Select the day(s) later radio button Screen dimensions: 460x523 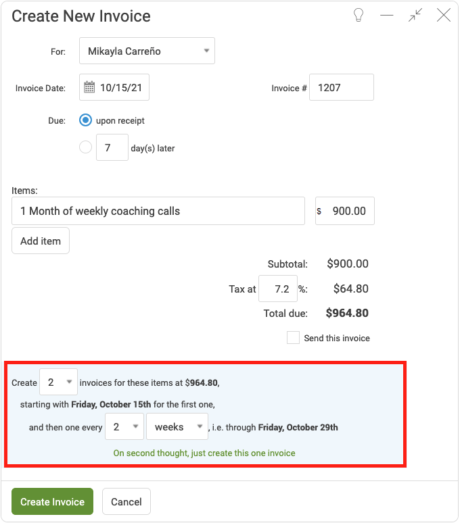click(85, 147)
